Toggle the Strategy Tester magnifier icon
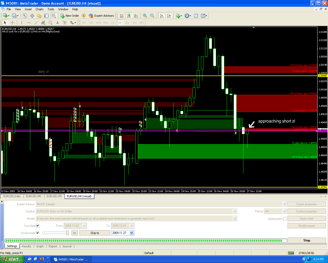The width and height of the screenshot is (328, 263). coord(54,16)
